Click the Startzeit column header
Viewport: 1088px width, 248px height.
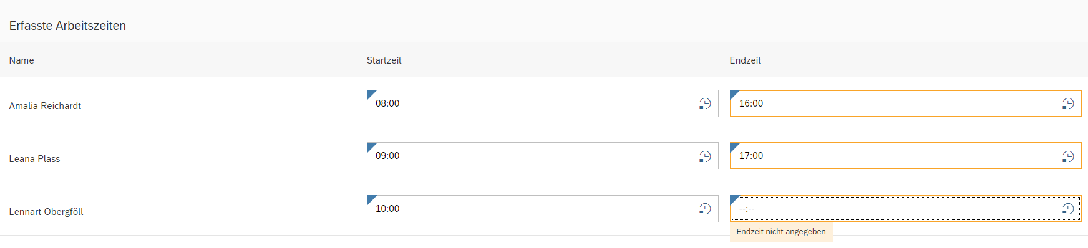tap(384, 60)
